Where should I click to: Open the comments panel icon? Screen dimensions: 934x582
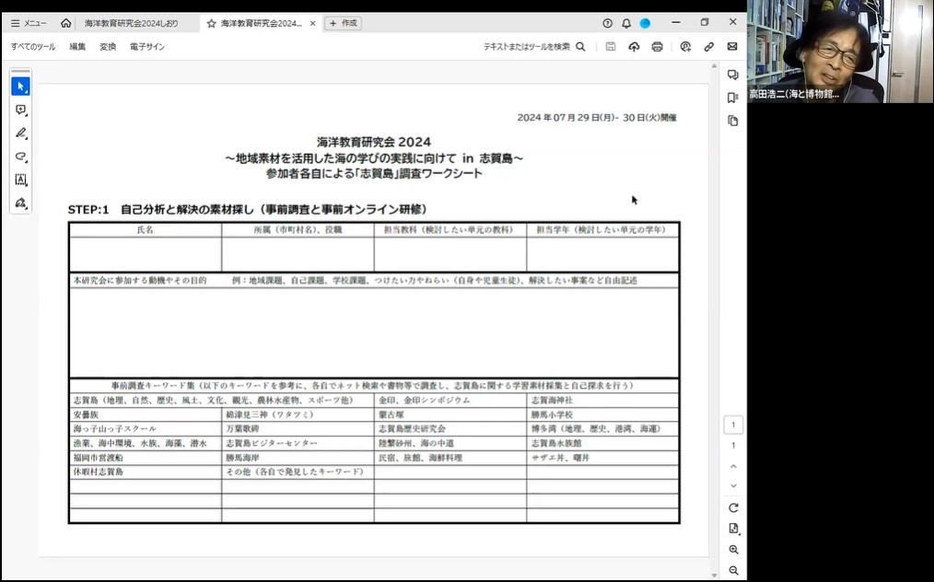tap(733, 75)
